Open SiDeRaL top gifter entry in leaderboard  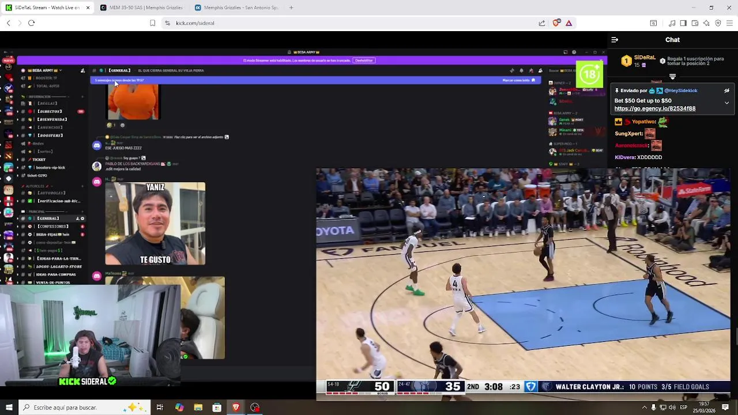coord(639,61)
